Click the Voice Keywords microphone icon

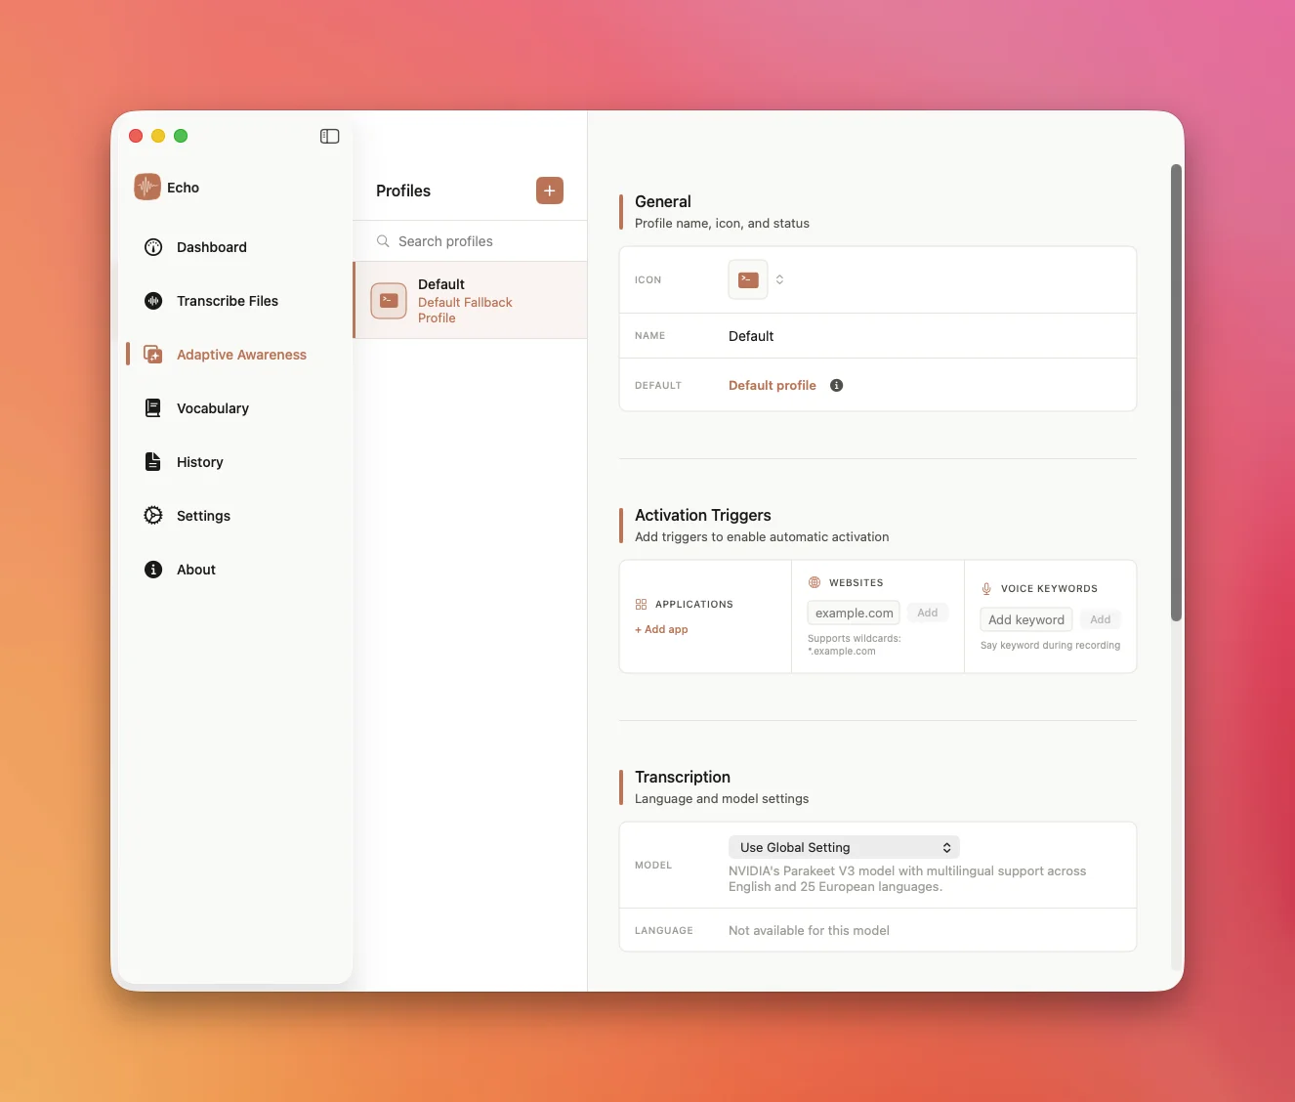click(986, 588)
